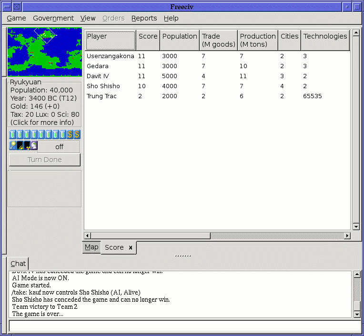The image size is (364, 336).
Task: Click the horizontal scrollbar thumb of score table
Action: click(x=151, y=236)
